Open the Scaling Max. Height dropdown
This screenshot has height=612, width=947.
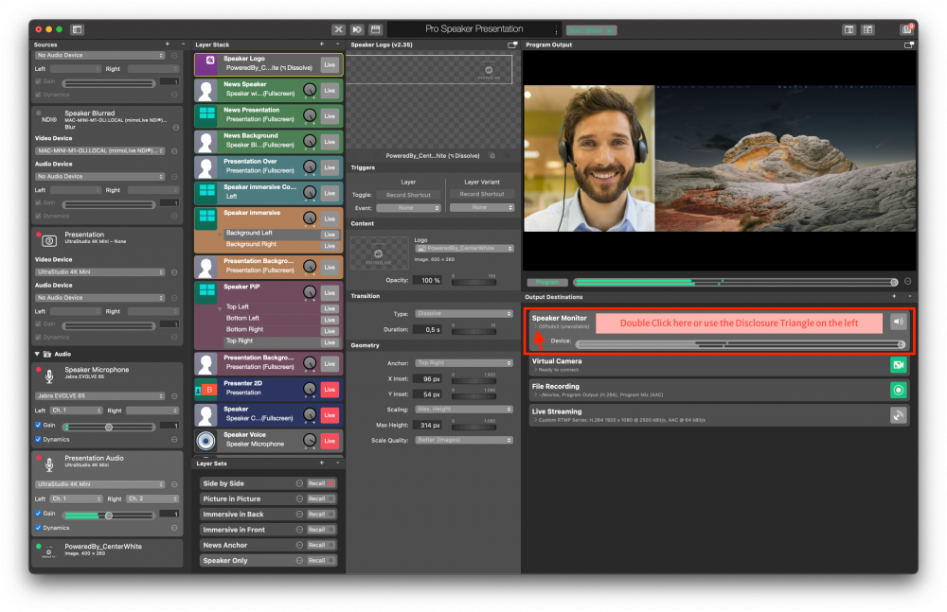click(464, 410)
